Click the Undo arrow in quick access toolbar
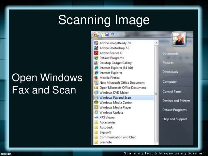Viewport: 208px width, 156px height. tap(112, 34)
